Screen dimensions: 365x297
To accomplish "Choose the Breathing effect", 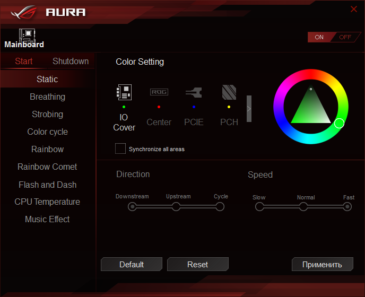I will (x=47, y=97).
